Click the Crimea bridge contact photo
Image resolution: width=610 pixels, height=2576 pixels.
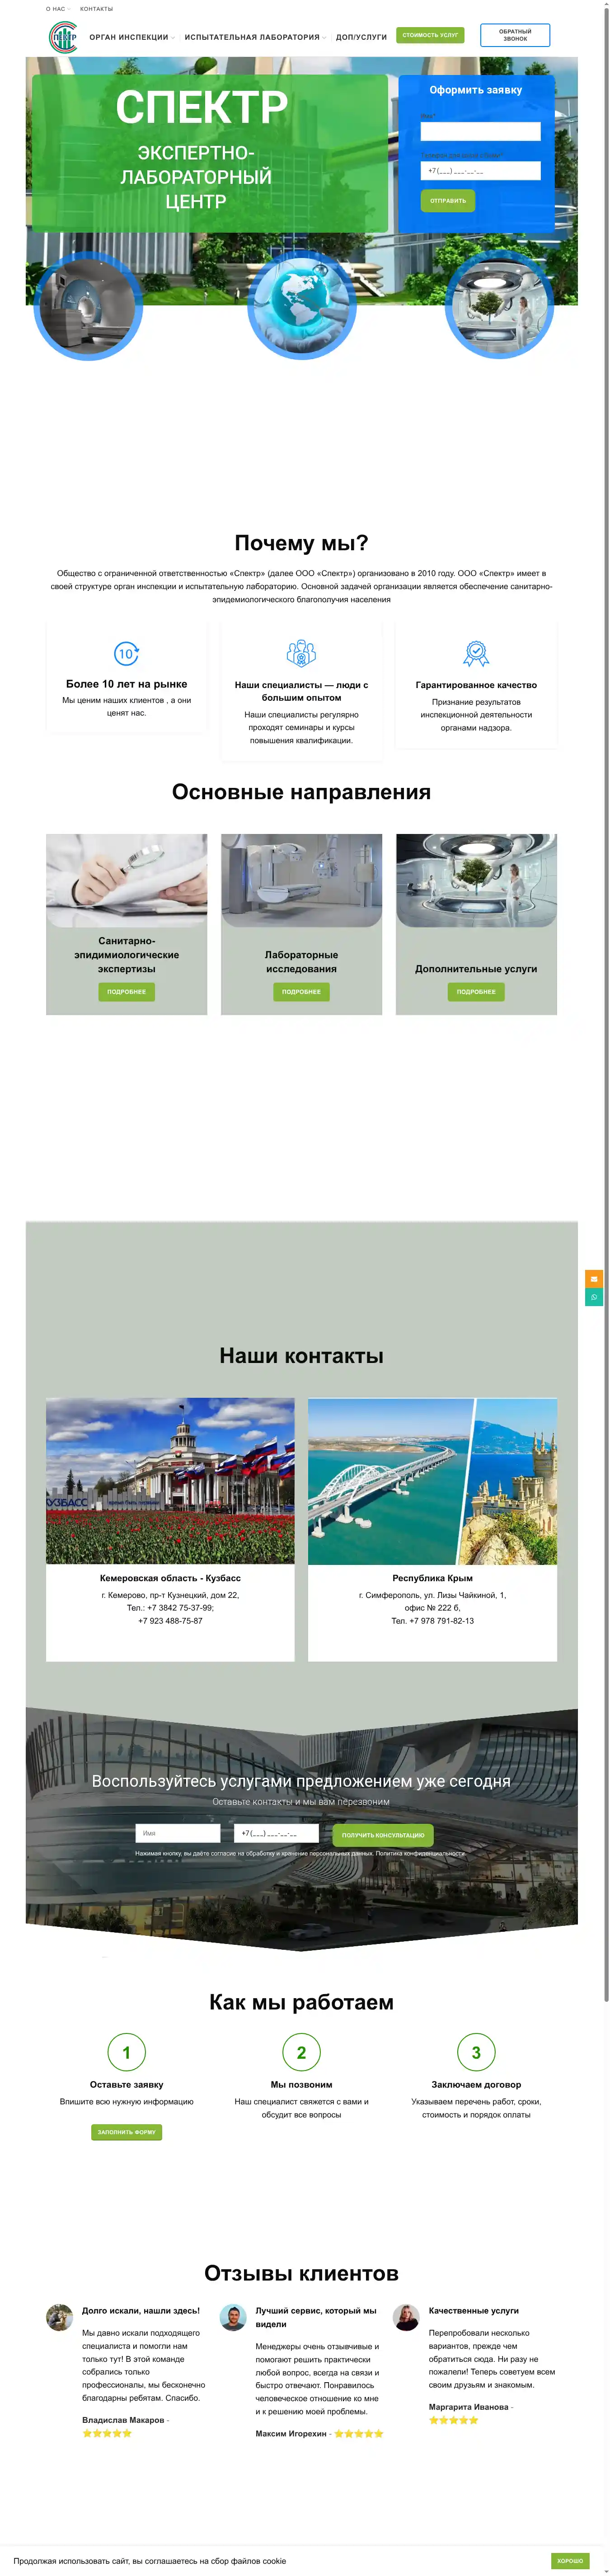tap(432, 1480)
